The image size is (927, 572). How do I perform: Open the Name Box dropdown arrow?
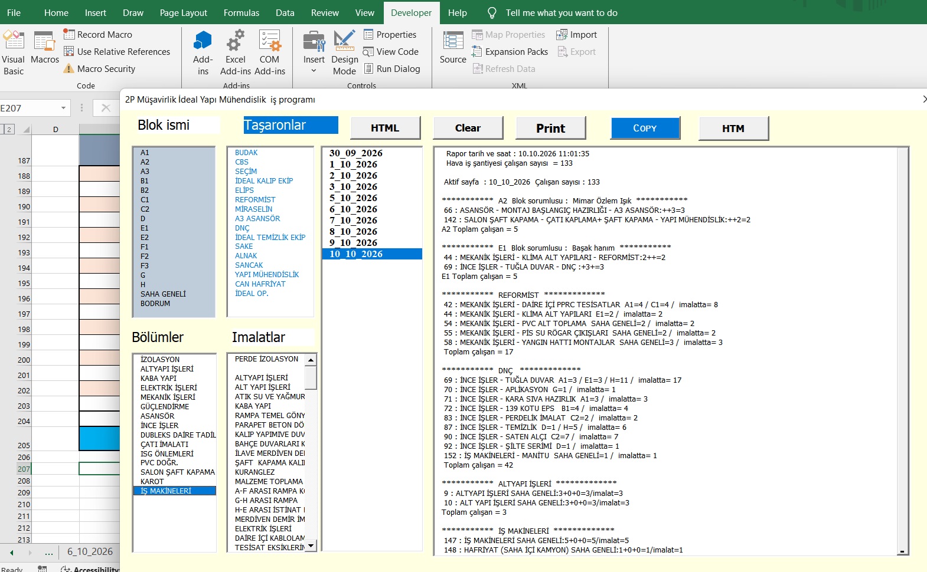(63, 108)
